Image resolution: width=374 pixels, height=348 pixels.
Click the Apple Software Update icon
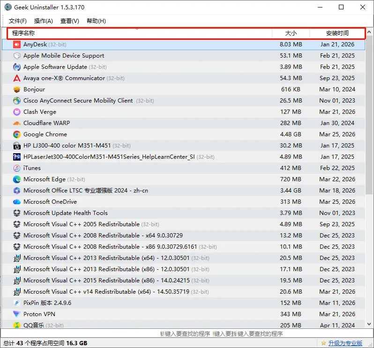pyautogui.click(x=17, y=67)
